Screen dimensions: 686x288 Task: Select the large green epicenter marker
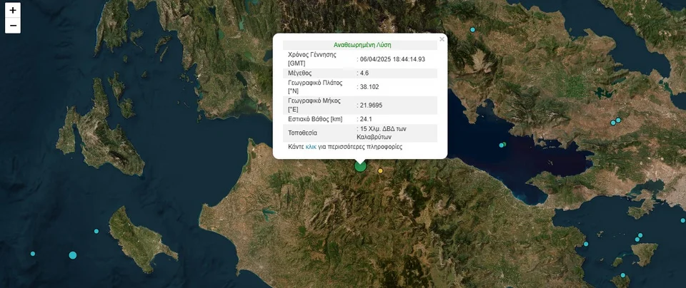click(x=360, y=165)
